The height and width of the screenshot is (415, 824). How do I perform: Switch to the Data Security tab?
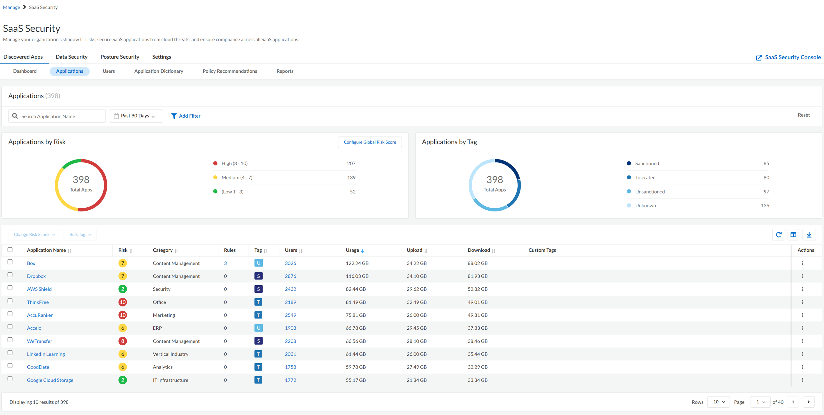[71, 57]
